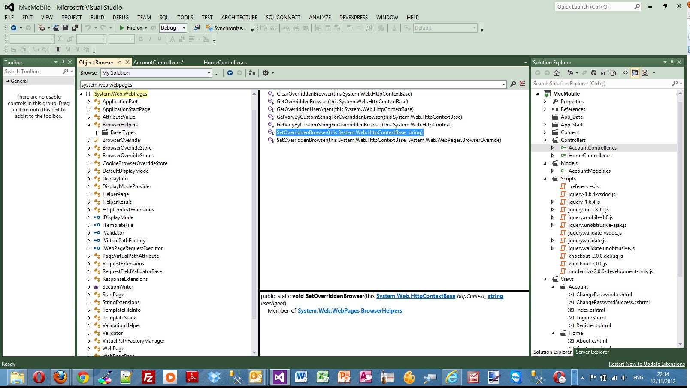Collapse the System.Web.WebPages namespace node
Viewport: 690px width, 388px height.
pyautogui.click(x=81, y=94)
